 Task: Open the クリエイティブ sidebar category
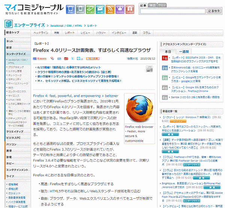pyautogui.click(x=18, y=132)
